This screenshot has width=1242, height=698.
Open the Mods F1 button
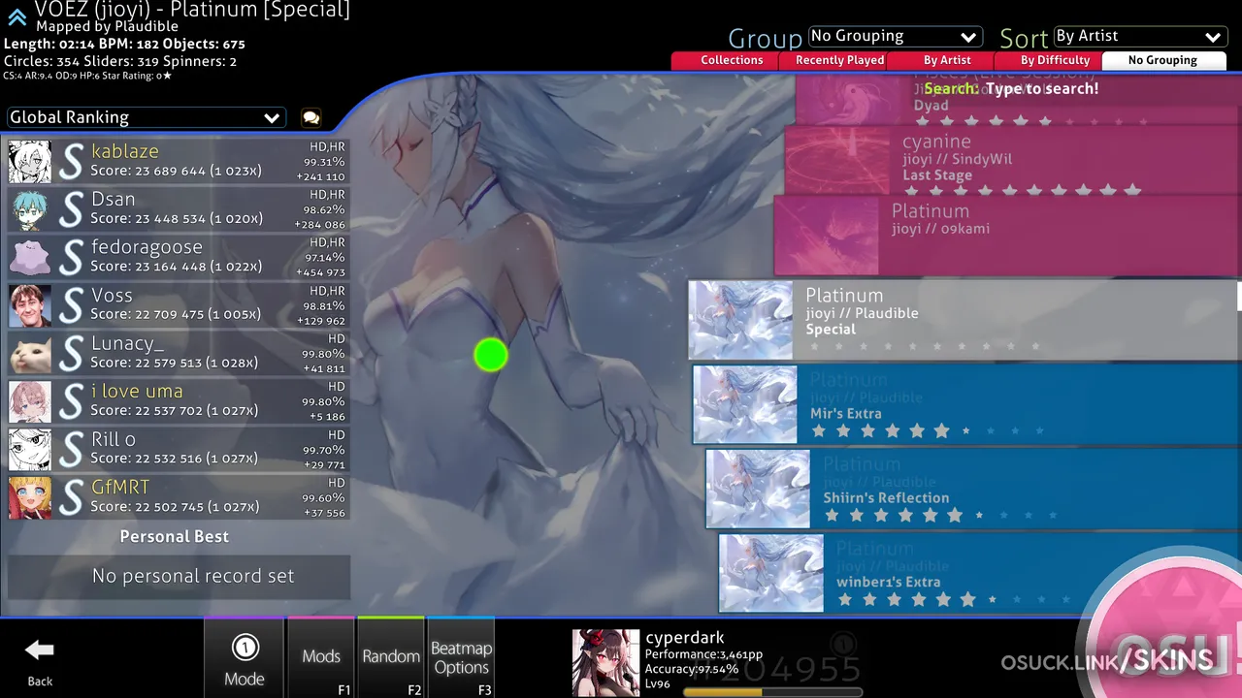pyautogui.click(x=321, y=658)
